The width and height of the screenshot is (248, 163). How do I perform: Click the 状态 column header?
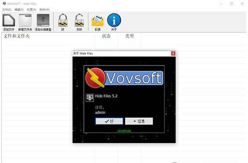click(x=106, y=36)
